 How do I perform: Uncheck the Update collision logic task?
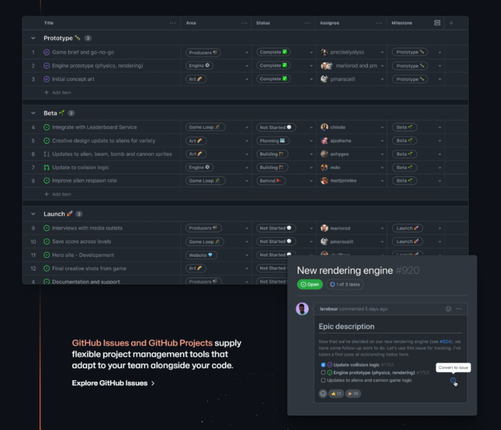[x=323, y=365]
